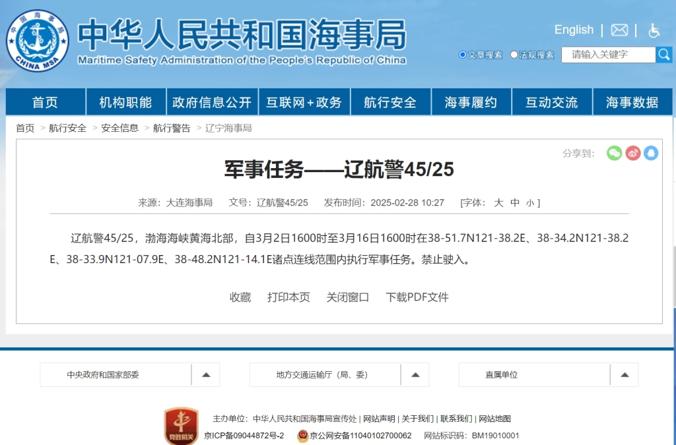This screenshot has width=676, height=445.
Task: Share article via green WeChat icon
Action: coord(614,153)
